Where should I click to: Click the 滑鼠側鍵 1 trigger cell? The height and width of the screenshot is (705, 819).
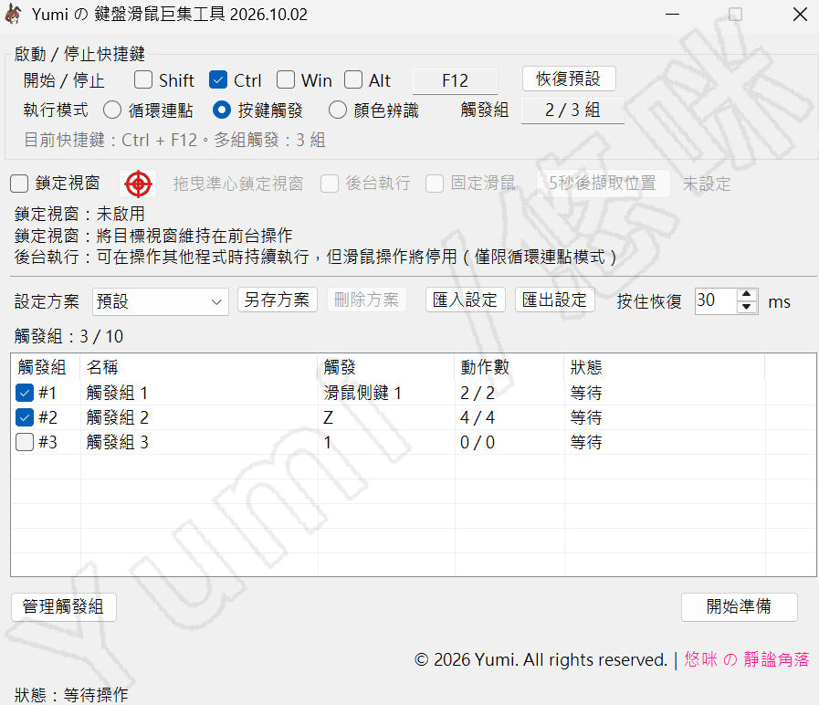click(386, 393)
